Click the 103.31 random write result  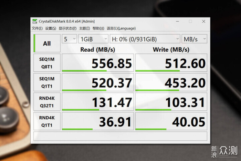171,102
